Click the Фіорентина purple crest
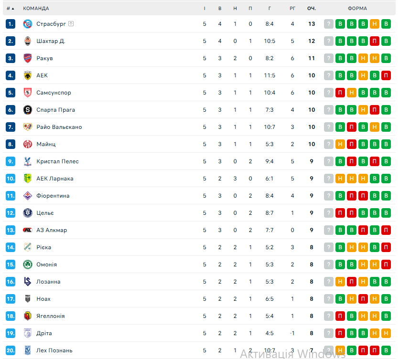Screen dimensions: 399x359 coord(28,196)
